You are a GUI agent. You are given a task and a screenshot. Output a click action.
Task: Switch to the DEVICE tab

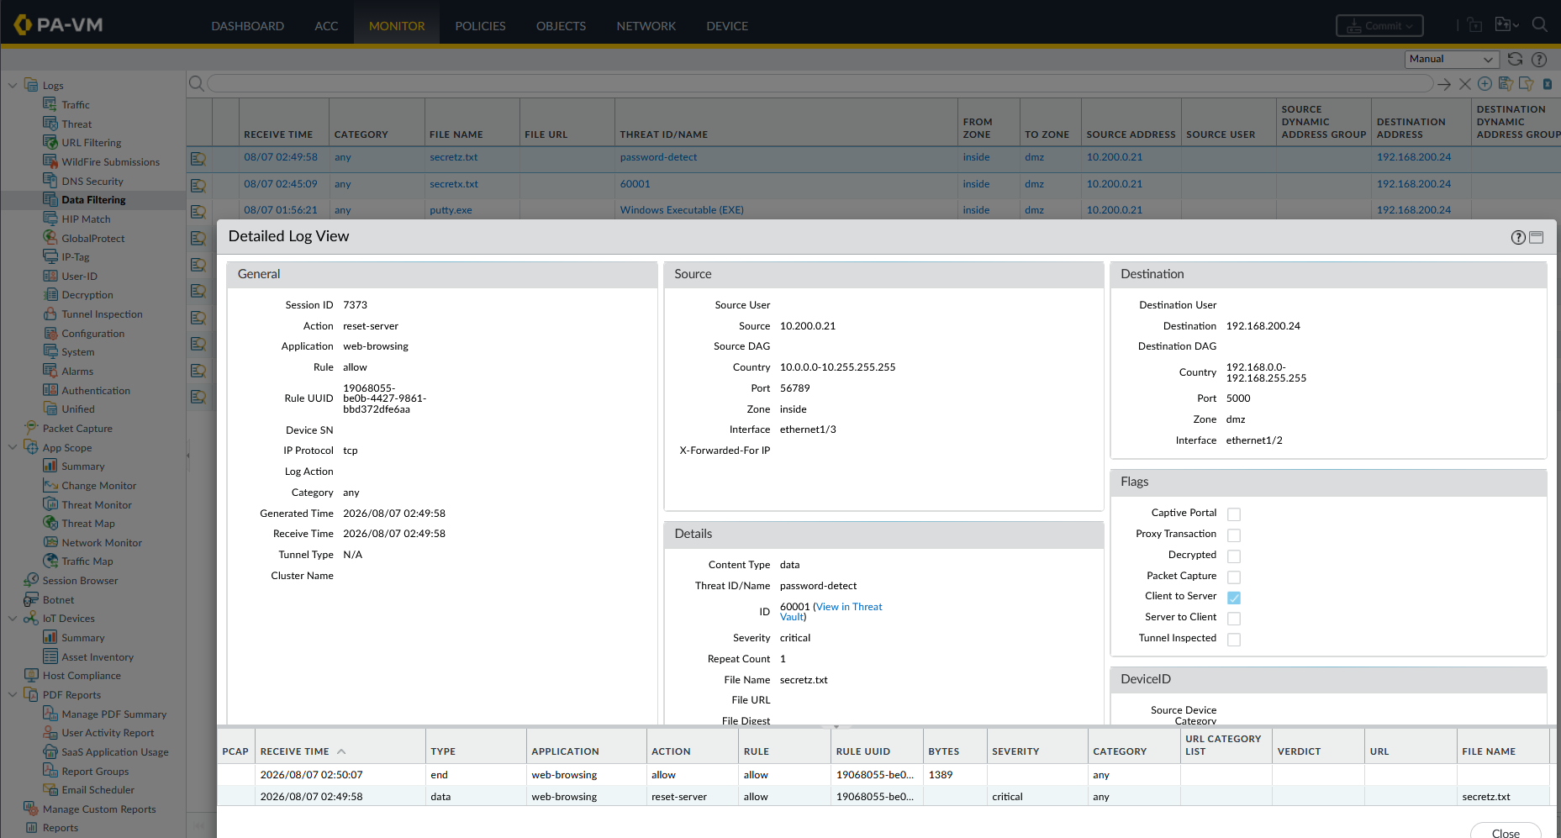click(727, 26)
